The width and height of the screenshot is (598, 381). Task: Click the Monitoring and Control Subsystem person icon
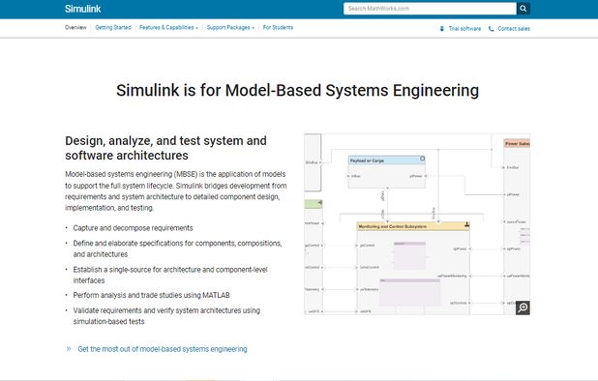pos(466,224)
